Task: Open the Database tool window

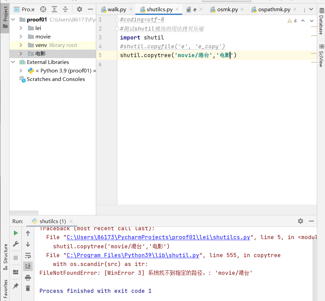Action: pyautogui.click(x=321, y=21)
